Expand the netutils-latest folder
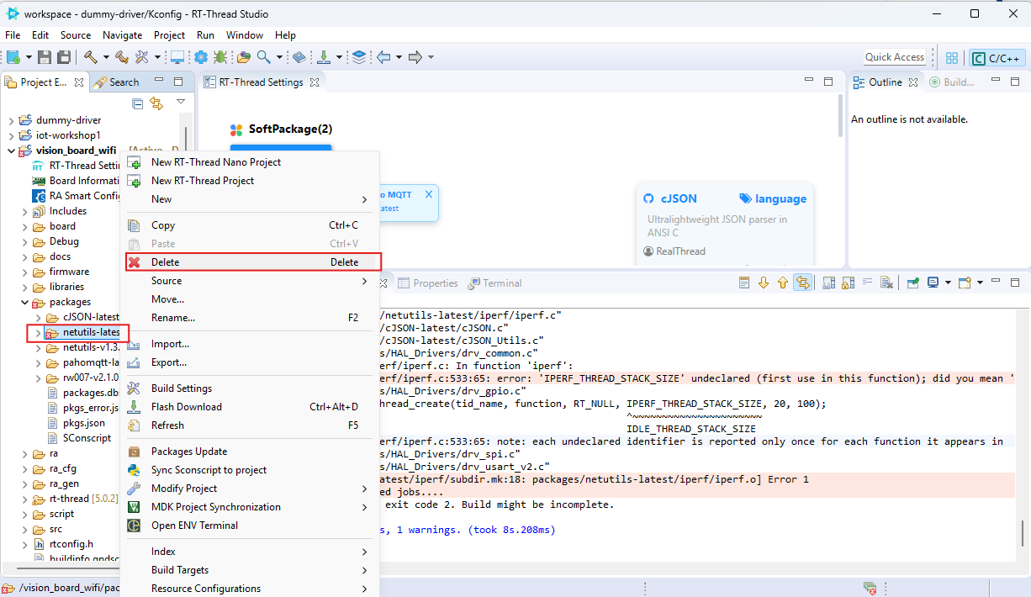 click(x=38, y=333)
